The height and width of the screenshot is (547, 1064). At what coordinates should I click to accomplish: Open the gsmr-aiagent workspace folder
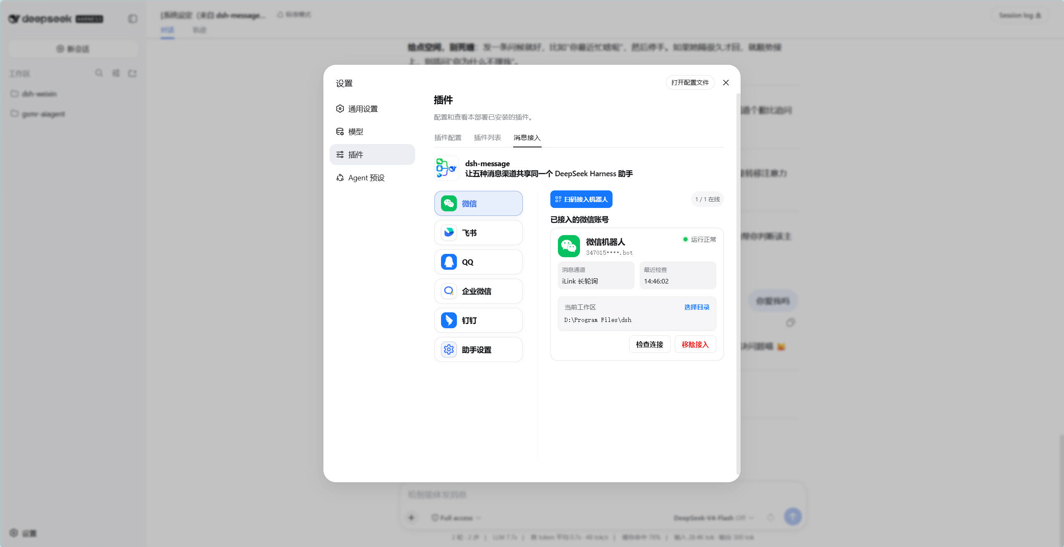pyautogui.click(x=43, y=114)
